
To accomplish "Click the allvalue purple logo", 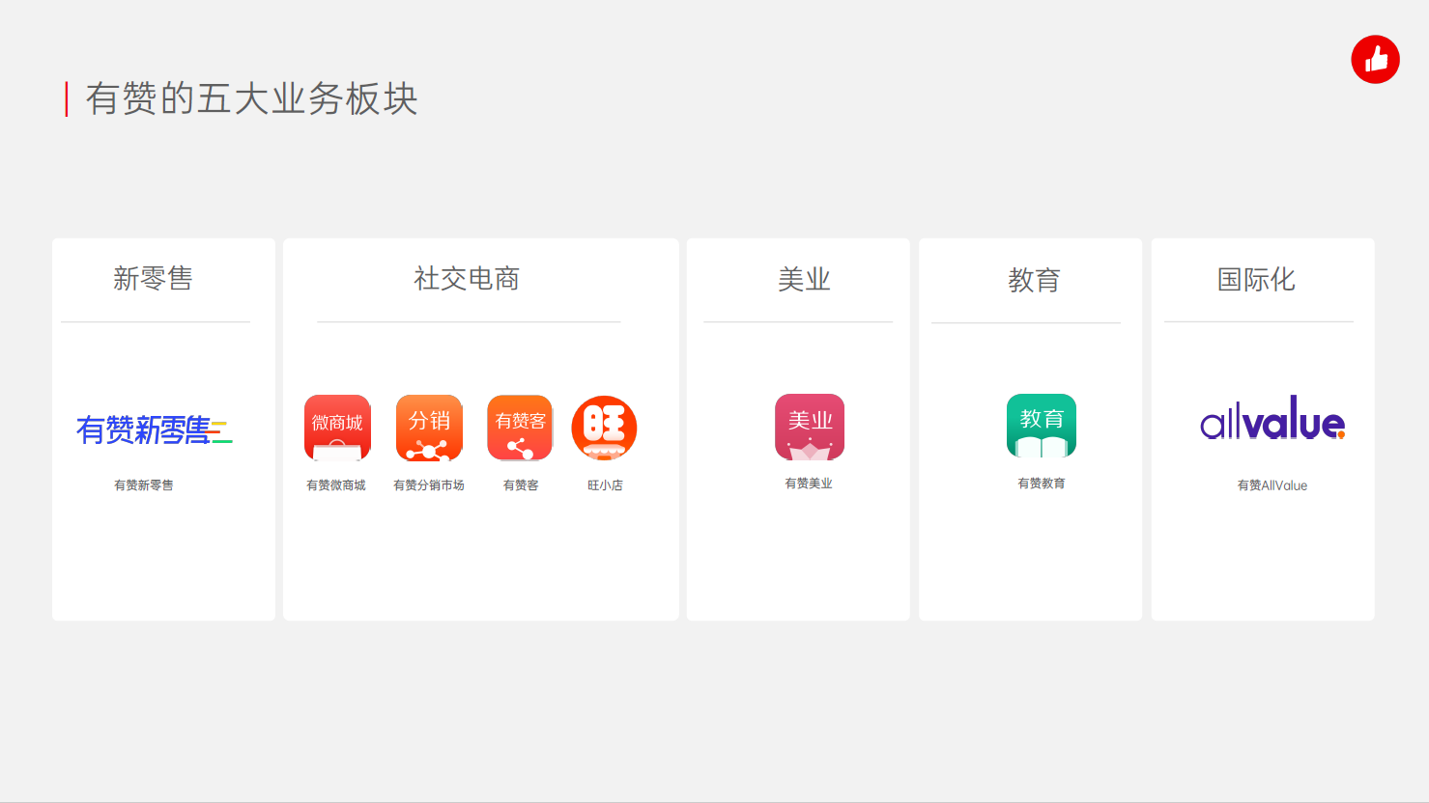I will (1272, 419).
